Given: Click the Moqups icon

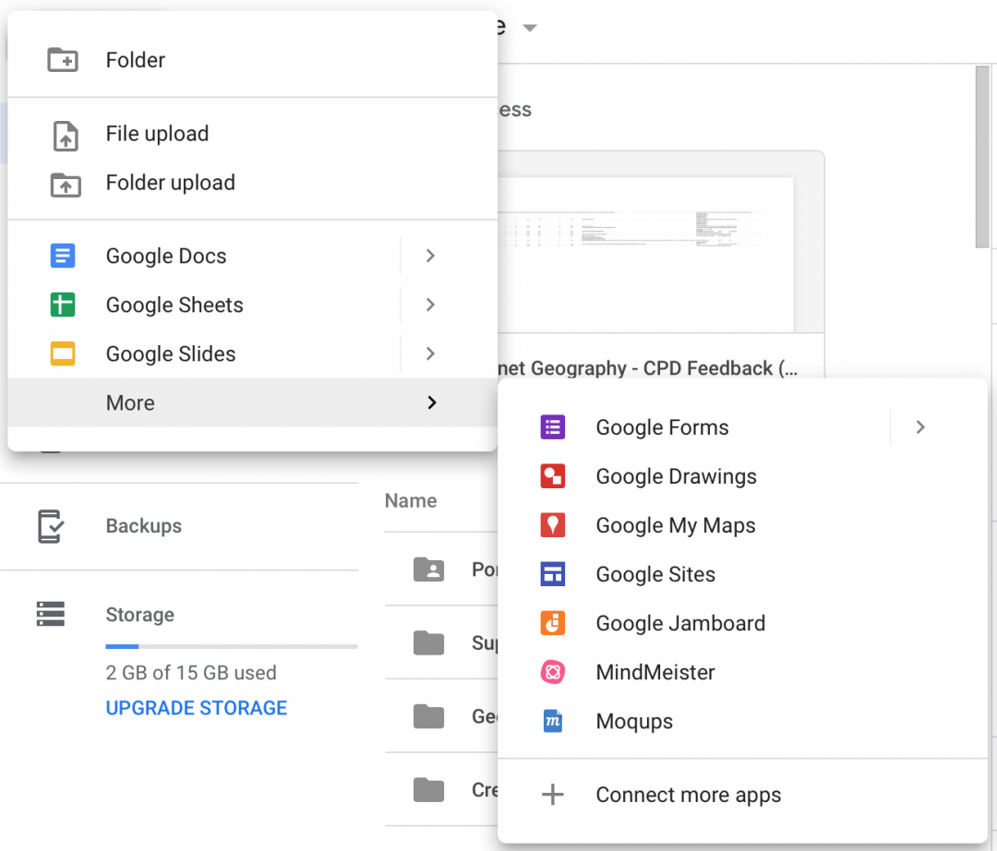Looking at the screenshot, I should tap(551, 721).
